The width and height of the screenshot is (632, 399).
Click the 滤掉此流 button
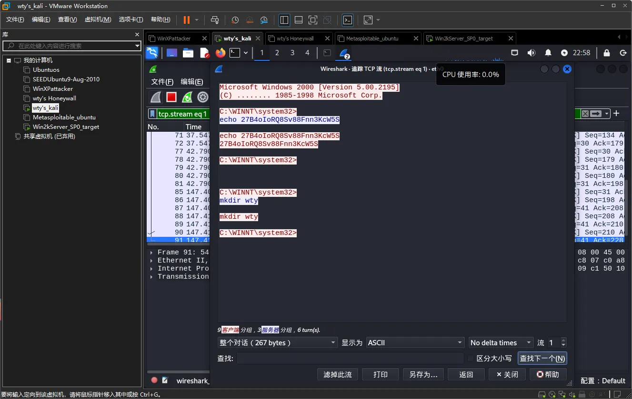point(338,374)
